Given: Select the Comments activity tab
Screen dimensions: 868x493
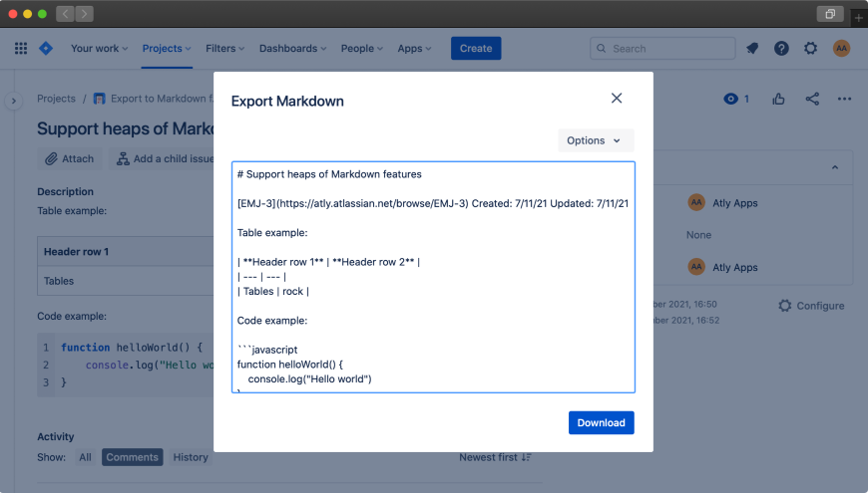Looking at the screenshot, I should (x=133, y=457).
